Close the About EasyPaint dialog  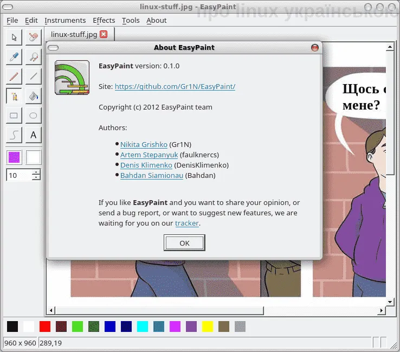pyautogui.click(x=315, y=48)
